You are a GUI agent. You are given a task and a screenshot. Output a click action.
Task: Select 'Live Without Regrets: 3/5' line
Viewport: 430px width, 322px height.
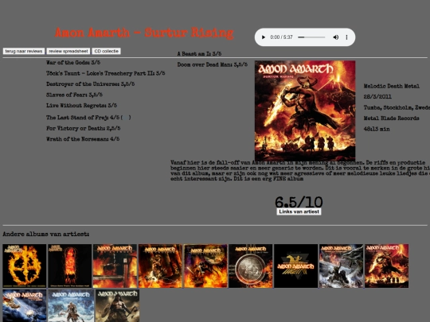coord(81,106)
